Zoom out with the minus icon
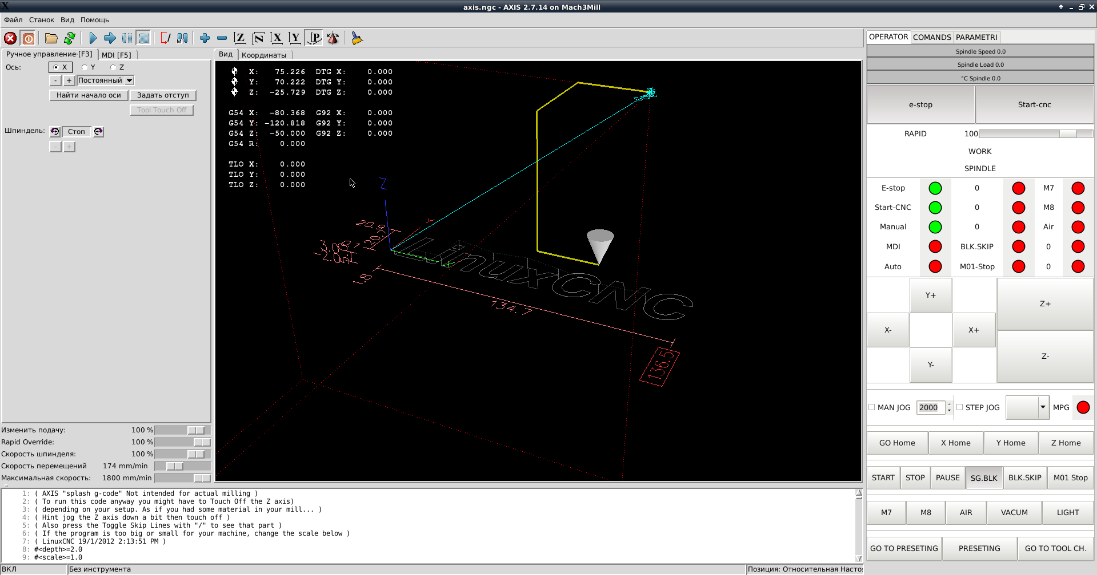The width and height of the screenshot is (1097, 575). click(222, 38)
